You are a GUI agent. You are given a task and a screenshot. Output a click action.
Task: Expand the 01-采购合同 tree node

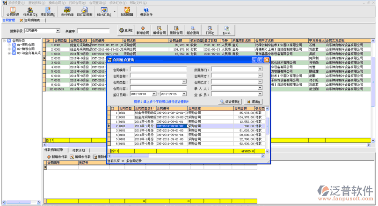[x=9, y=45]
